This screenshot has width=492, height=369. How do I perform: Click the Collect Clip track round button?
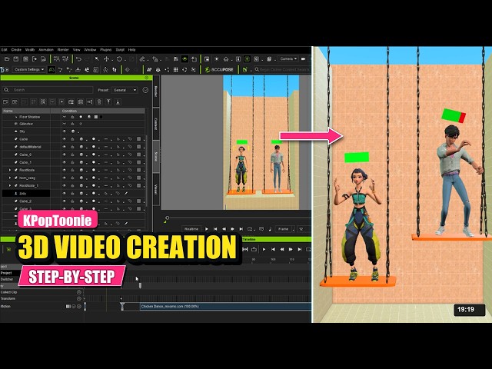79,292
